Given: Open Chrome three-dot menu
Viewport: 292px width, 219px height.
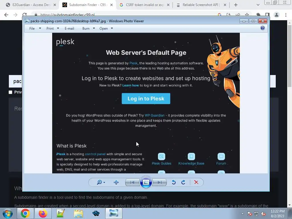Looking at the screenshot, I should 286,15.
